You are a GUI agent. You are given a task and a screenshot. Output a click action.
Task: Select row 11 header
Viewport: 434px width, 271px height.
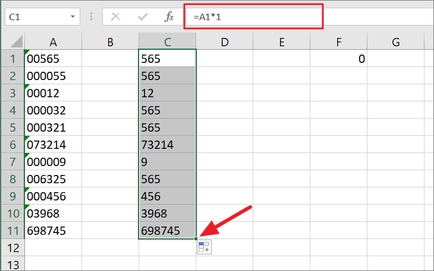12,231
